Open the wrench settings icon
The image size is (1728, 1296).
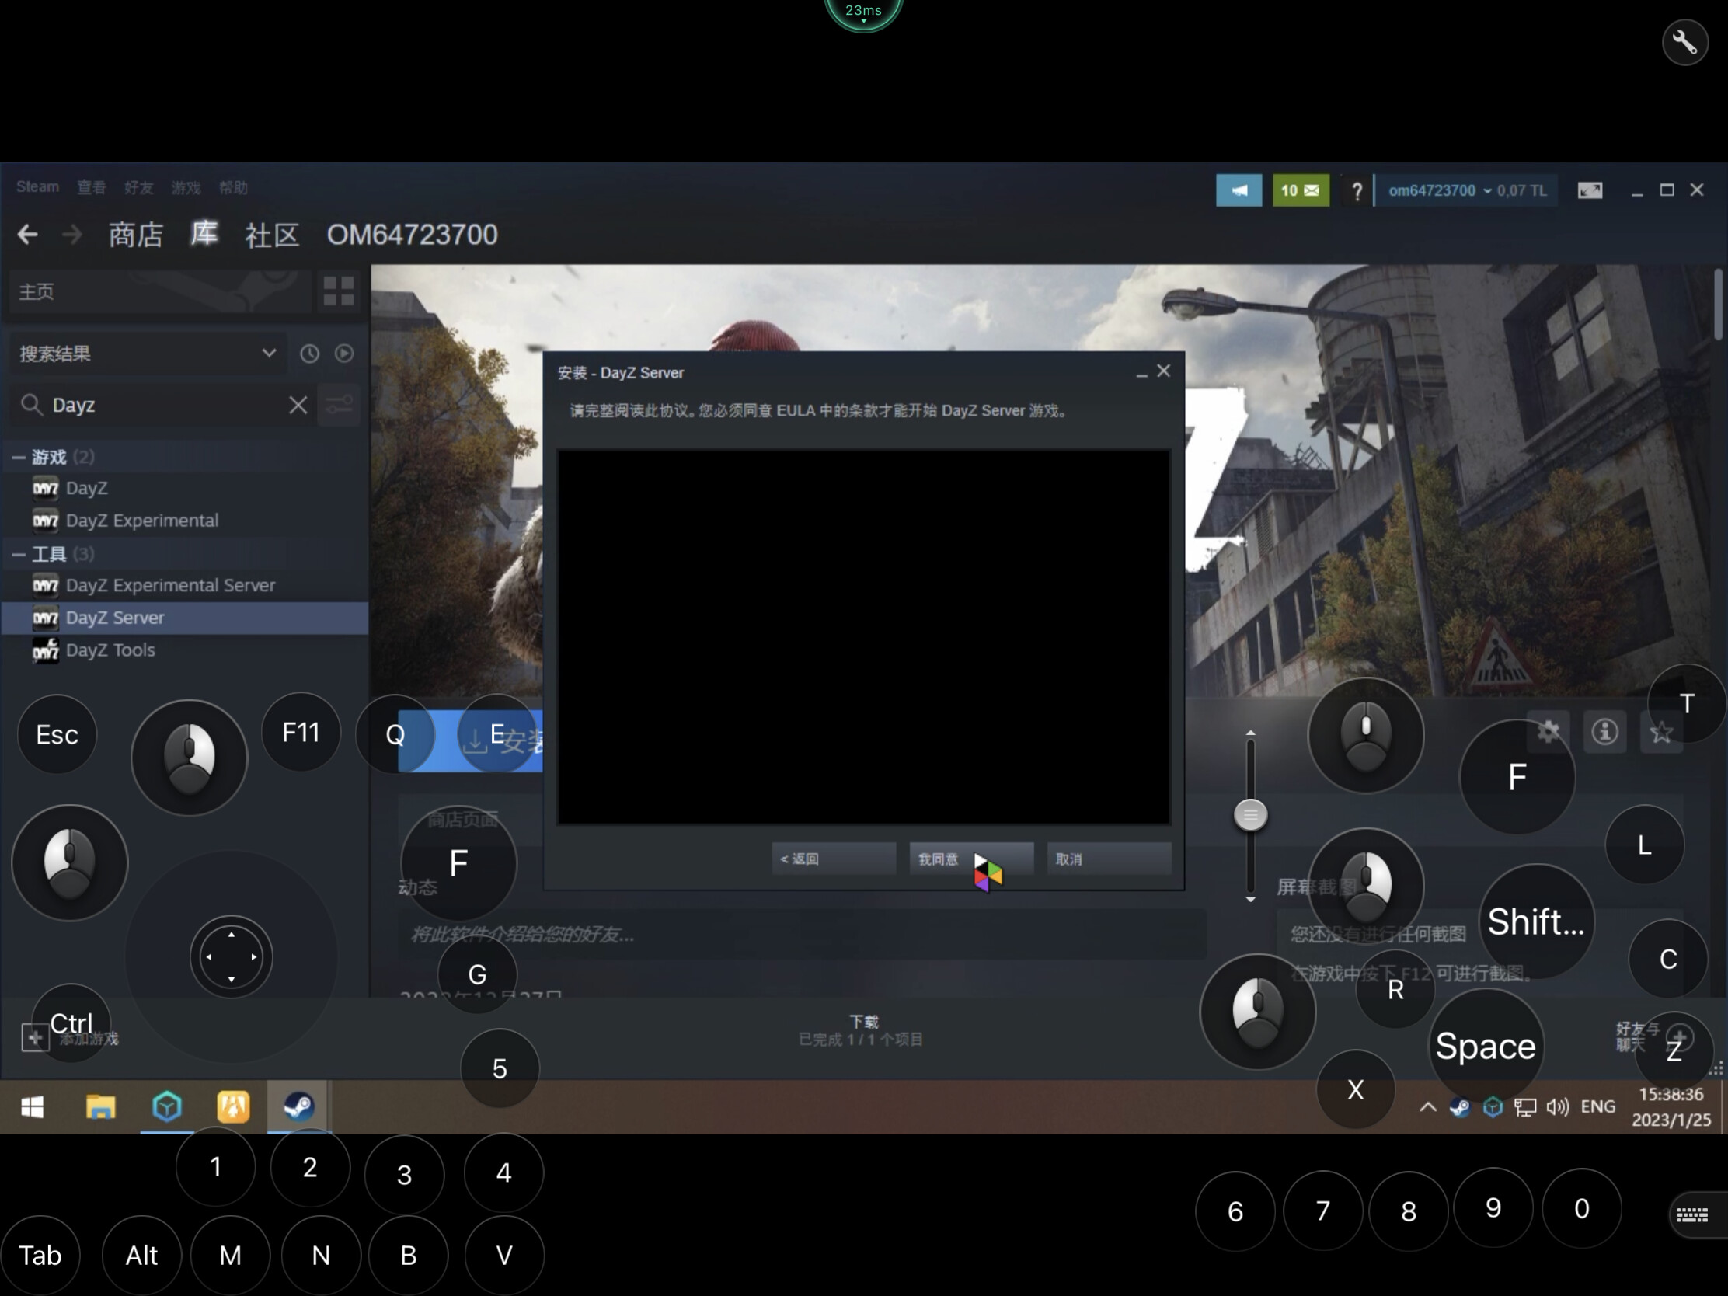tap(1684, 42)
